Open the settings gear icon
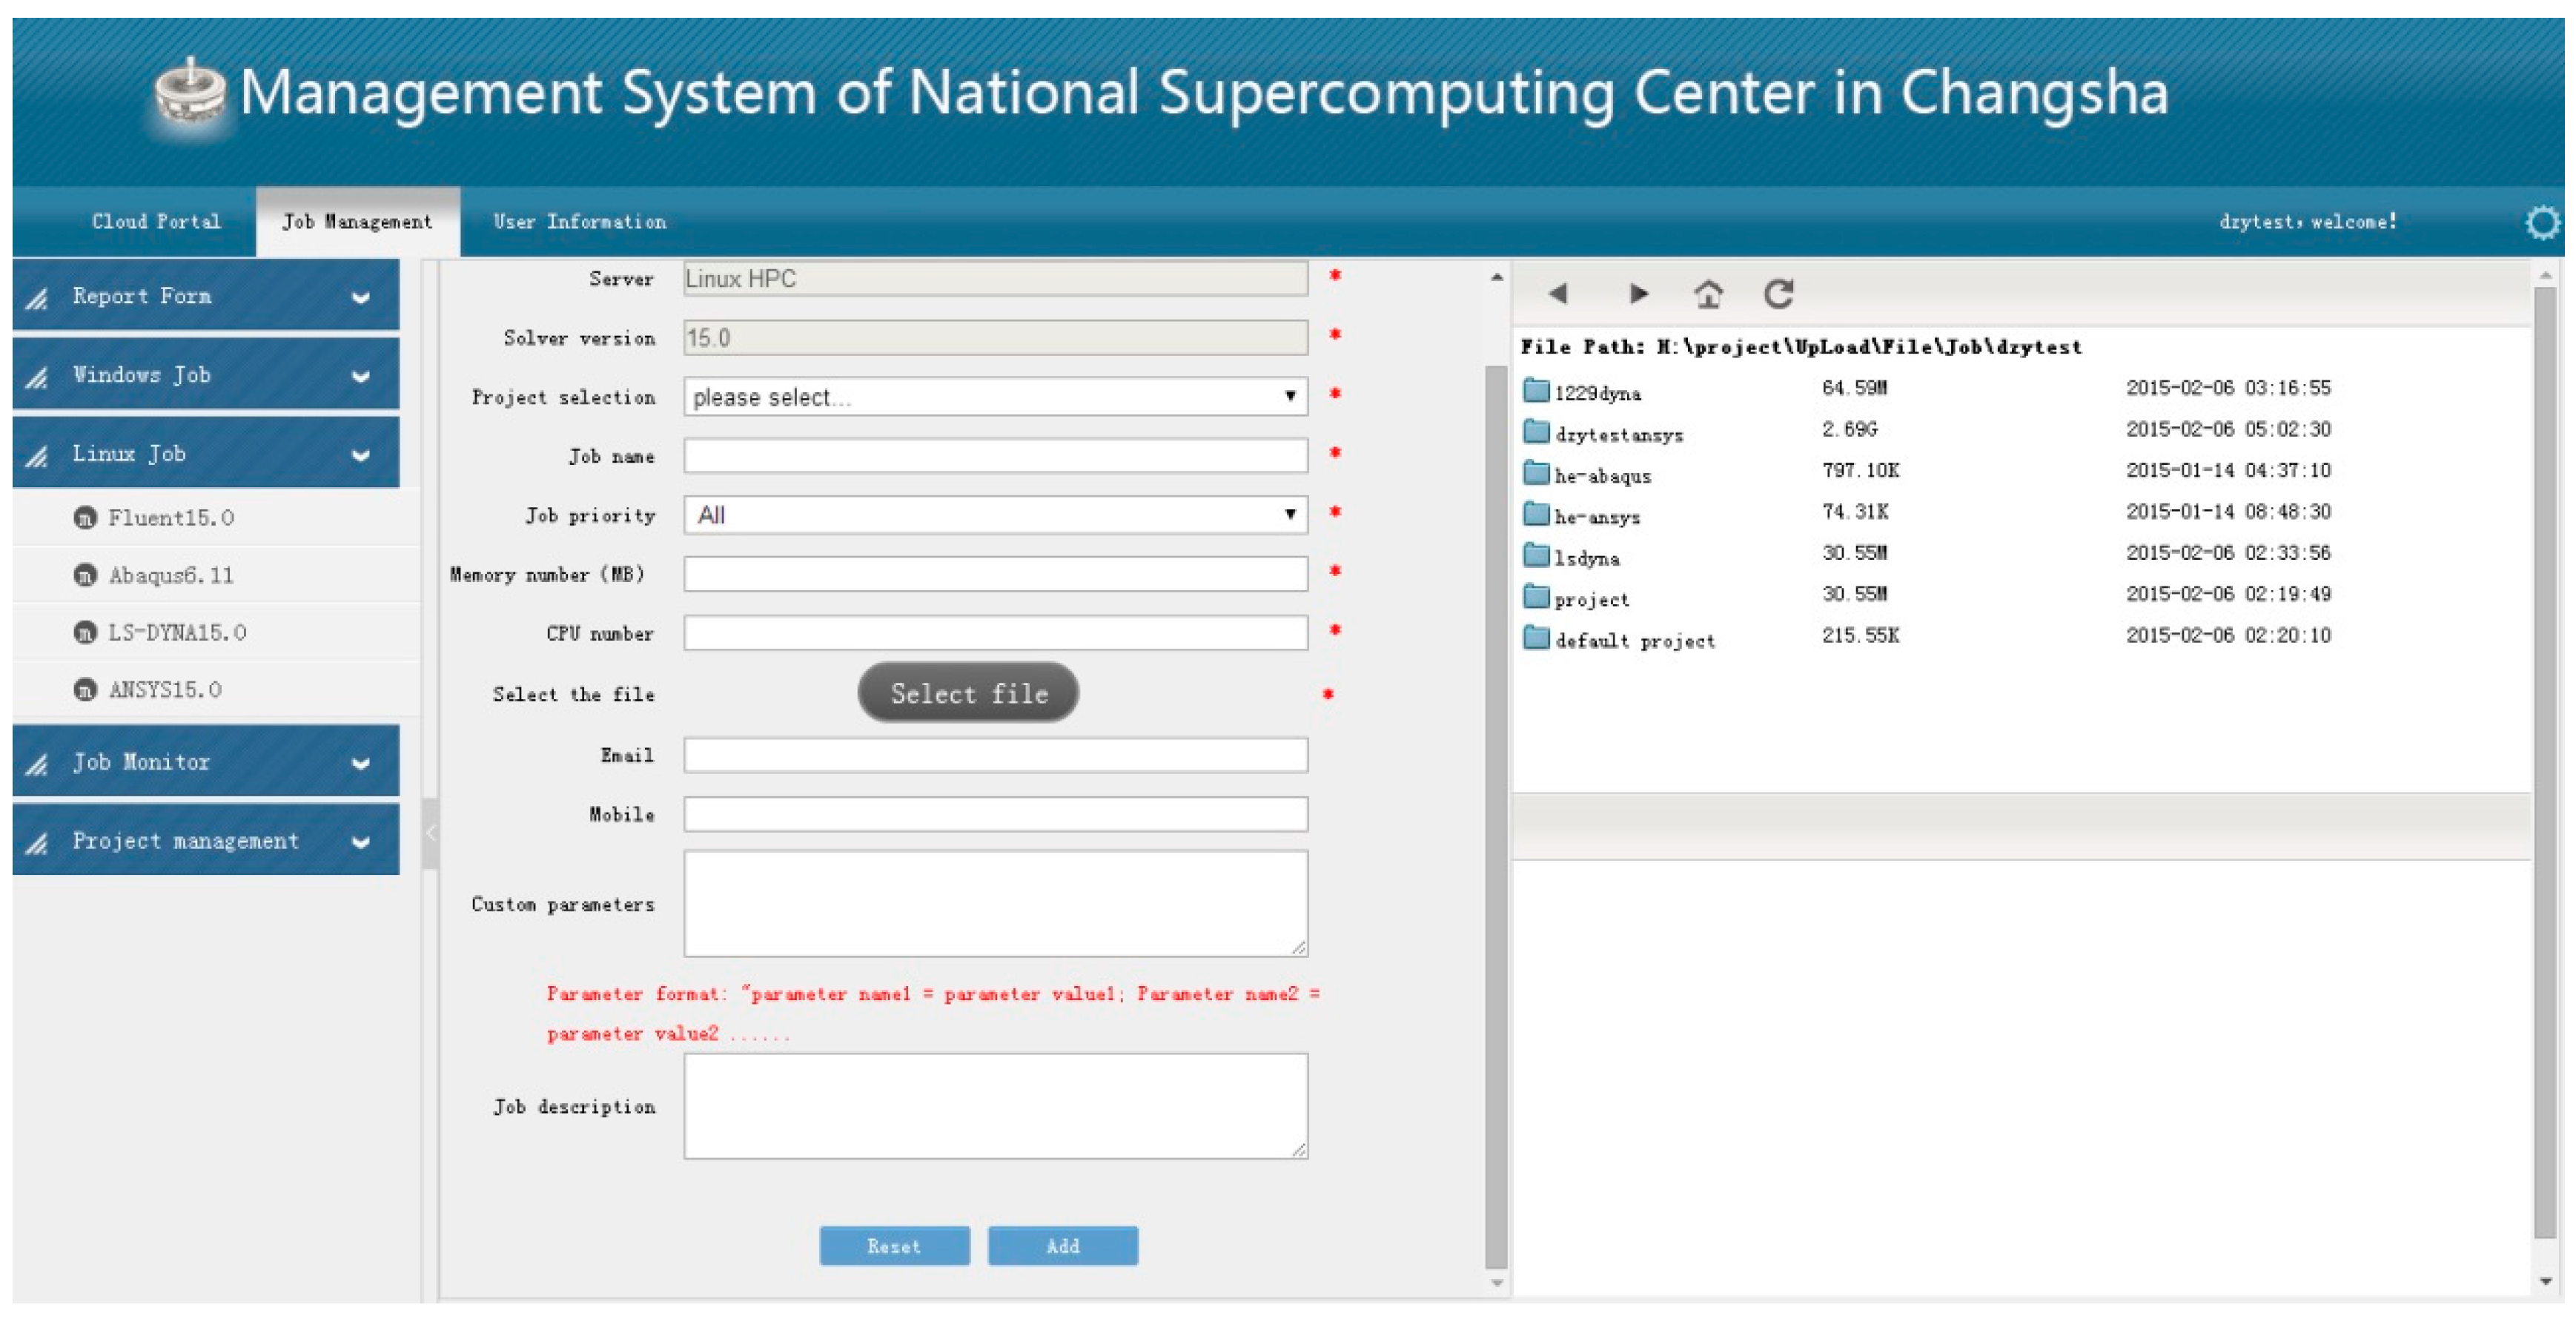The image size is (2576, 1319). coord(2542,222)
